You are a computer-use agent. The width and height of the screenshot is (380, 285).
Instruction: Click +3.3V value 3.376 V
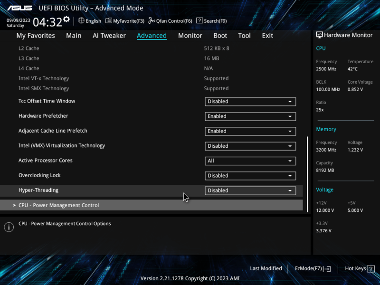[x=323, y=231]
